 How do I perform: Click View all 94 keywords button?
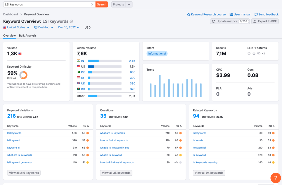coord(209,173)
